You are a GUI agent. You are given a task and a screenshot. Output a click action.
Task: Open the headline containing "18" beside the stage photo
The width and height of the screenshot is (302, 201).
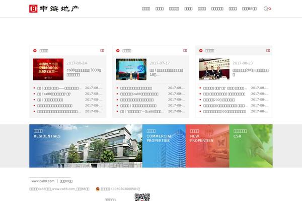(x=167, y=72)
